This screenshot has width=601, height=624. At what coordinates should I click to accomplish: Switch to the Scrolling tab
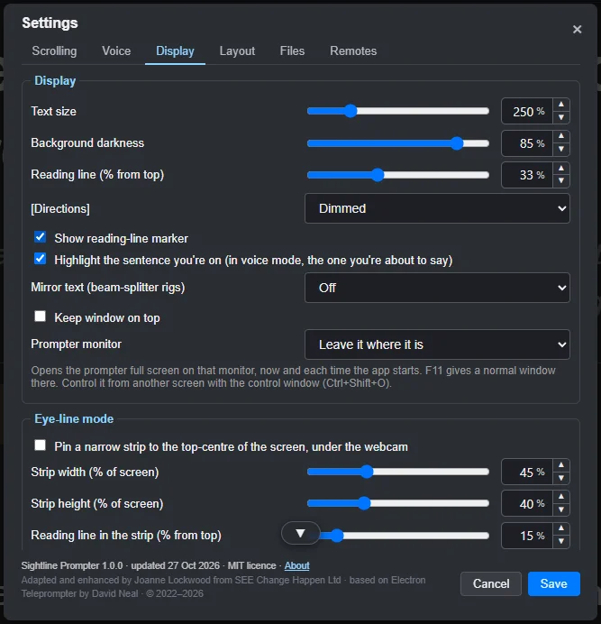[x=54, y=50]
